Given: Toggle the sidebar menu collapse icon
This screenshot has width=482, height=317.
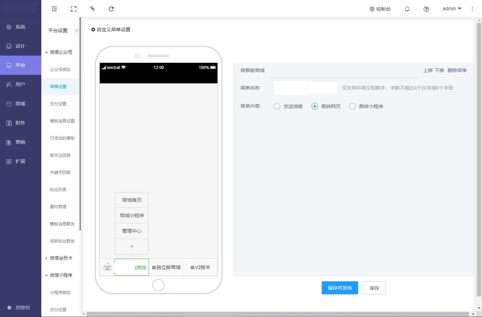Looking at the screenshot, I should click(x=54, y=9).
